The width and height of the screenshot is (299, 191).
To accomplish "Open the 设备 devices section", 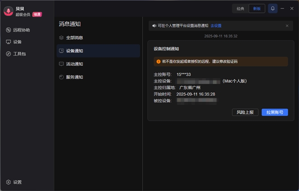I will point(17,42).
